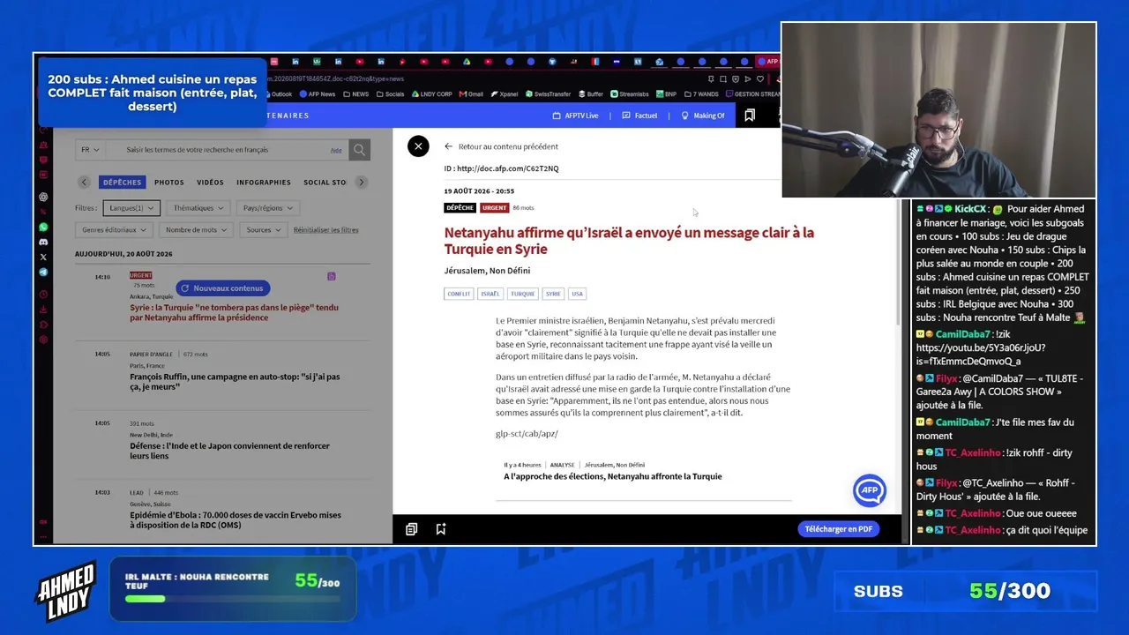Close the article overlay with the X
The image size is (1129, 635).
pos(418,146)
